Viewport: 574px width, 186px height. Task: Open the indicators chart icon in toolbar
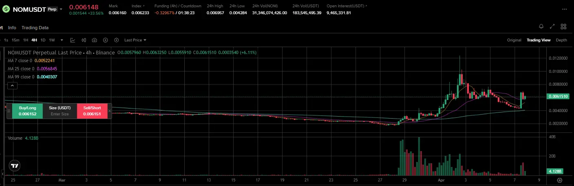pyautogui.click(x=73, y=40)
